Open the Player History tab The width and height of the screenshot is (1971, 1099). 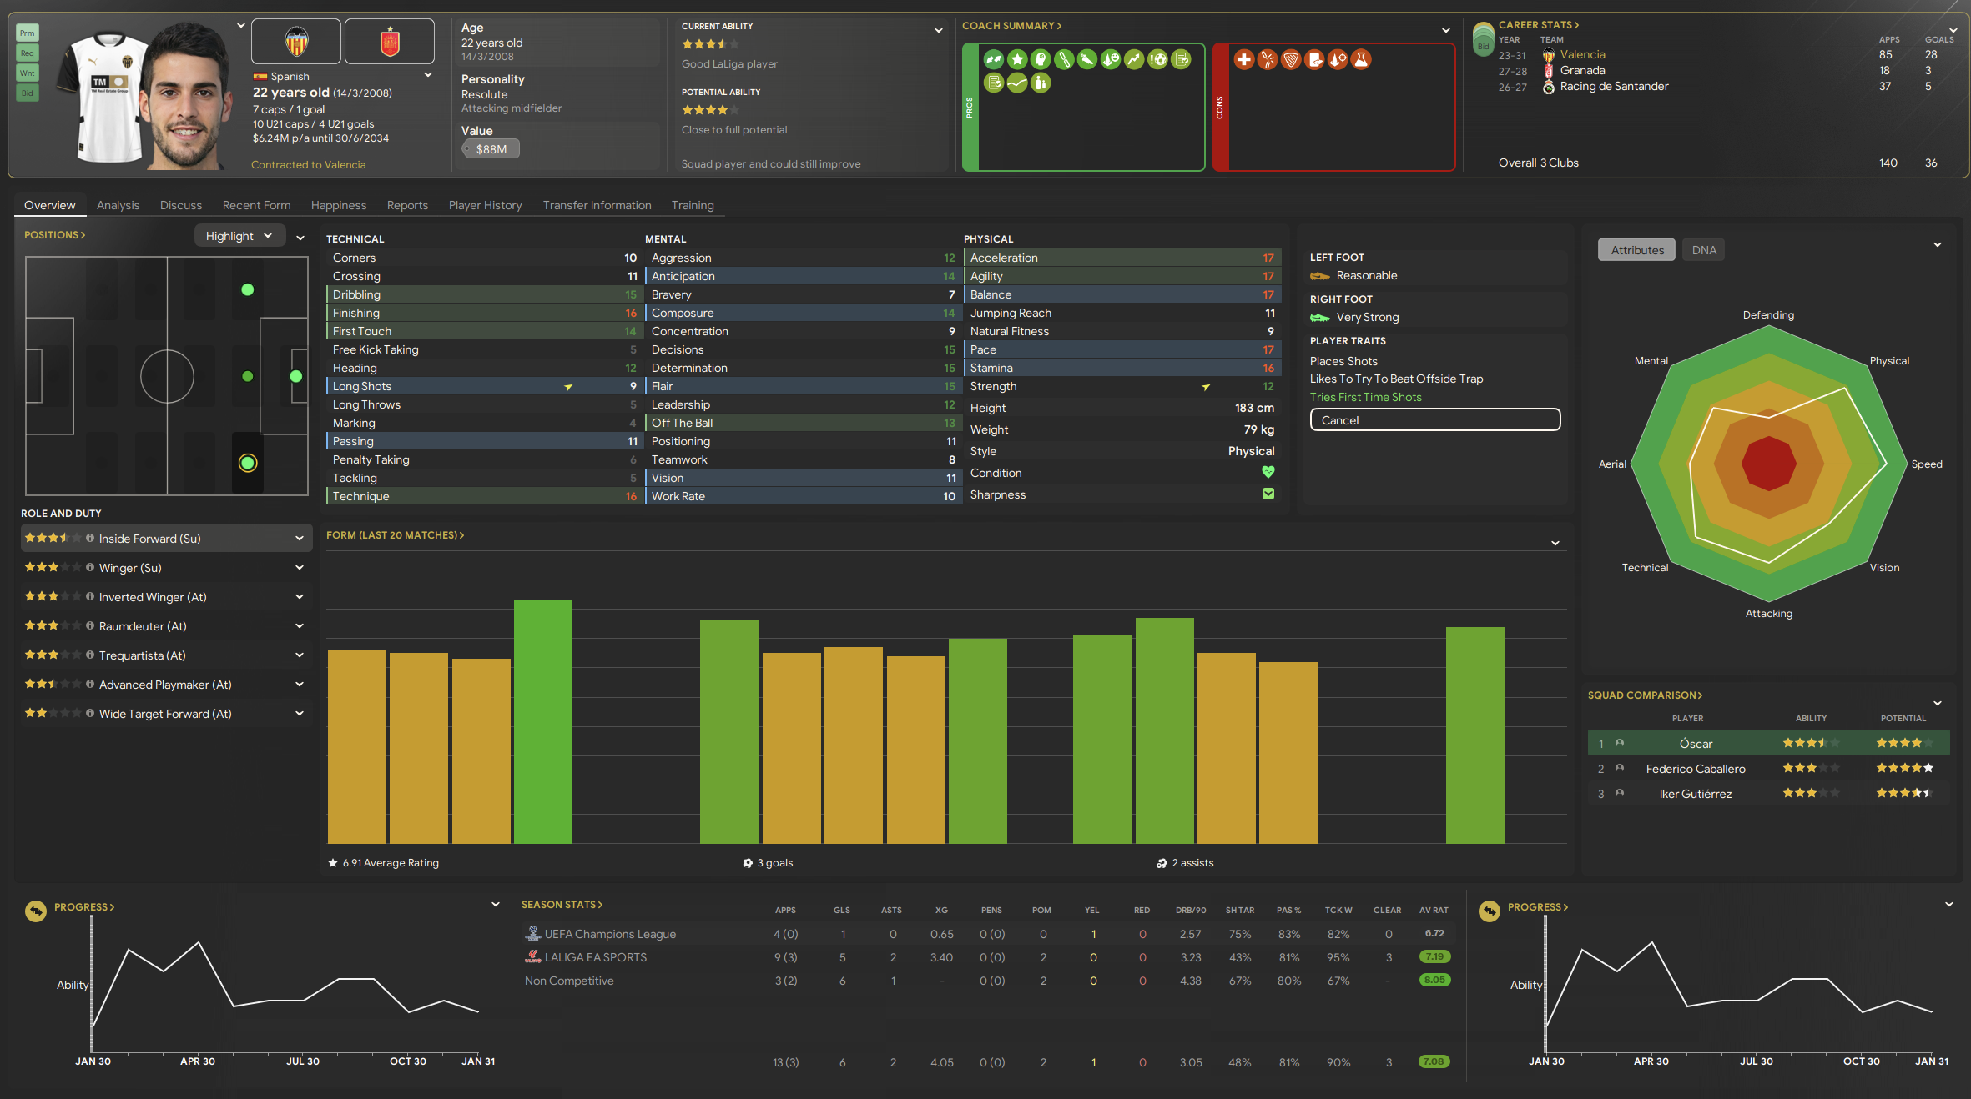pyautogui.click(x=485, y=205)
